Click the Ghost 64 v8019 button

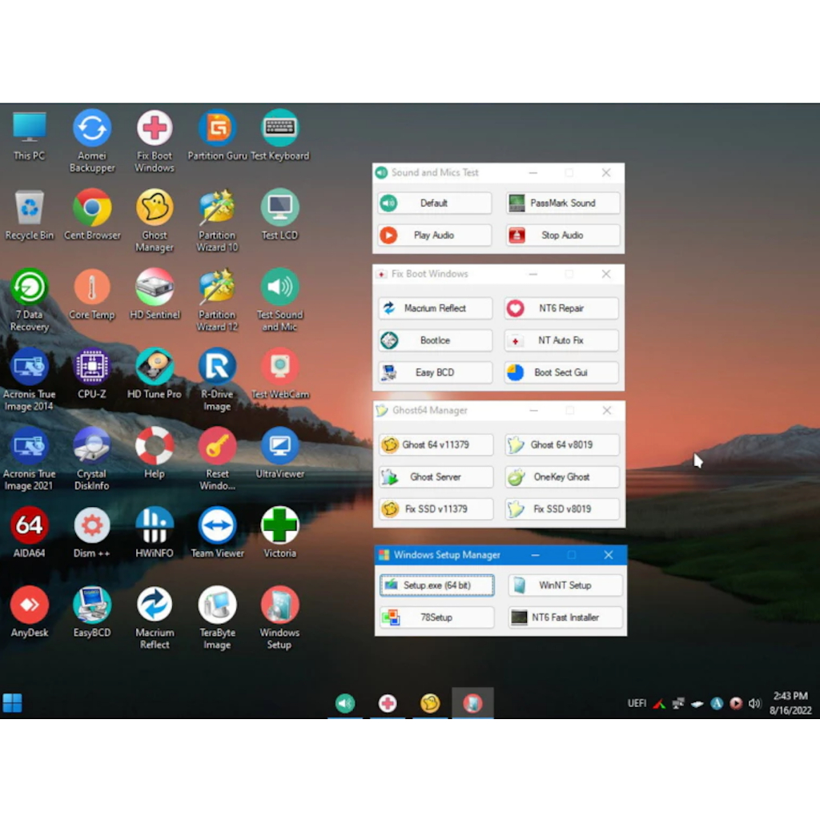562,444
